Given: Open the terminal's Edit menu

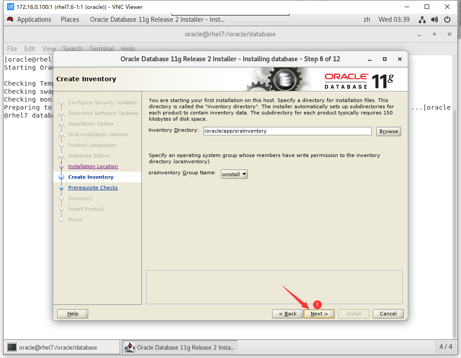Looking at the screenshot, I should click(x=29, y=48).
